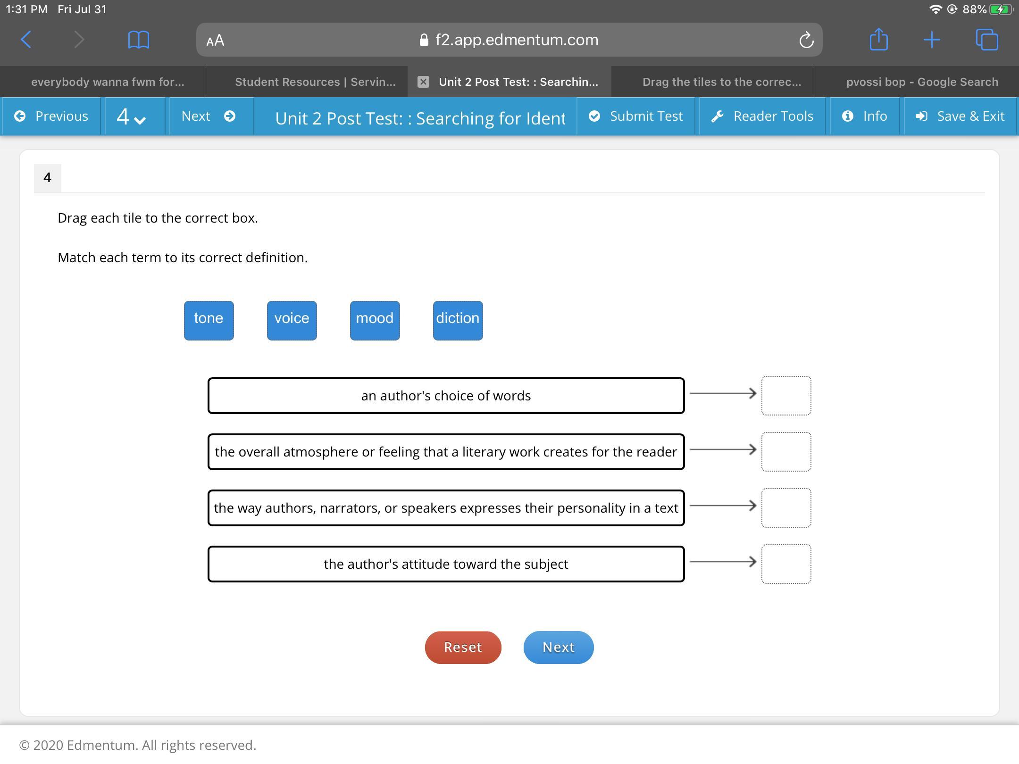Reload page with refresh icon
Viewport: 1019px width, 764px height.
806,40
